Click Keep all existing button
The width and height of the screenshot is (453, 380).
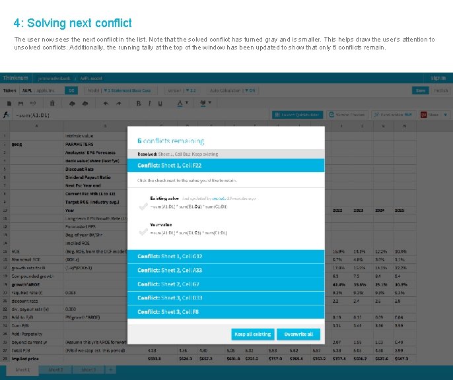tap(253, 334)
